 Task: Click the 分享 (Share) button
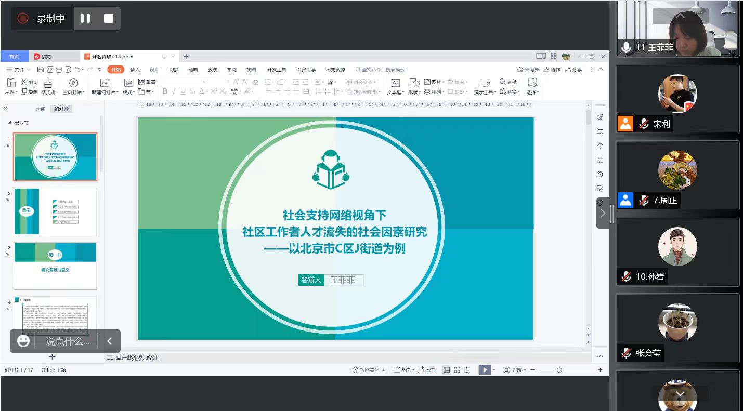(574, 70)
